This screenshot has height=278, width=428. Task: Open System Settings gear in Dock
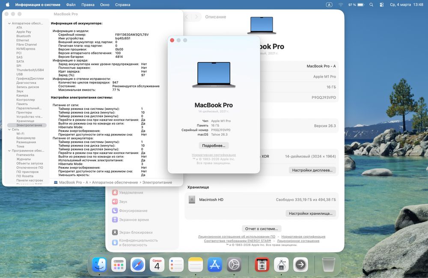(x=234, y=264)
